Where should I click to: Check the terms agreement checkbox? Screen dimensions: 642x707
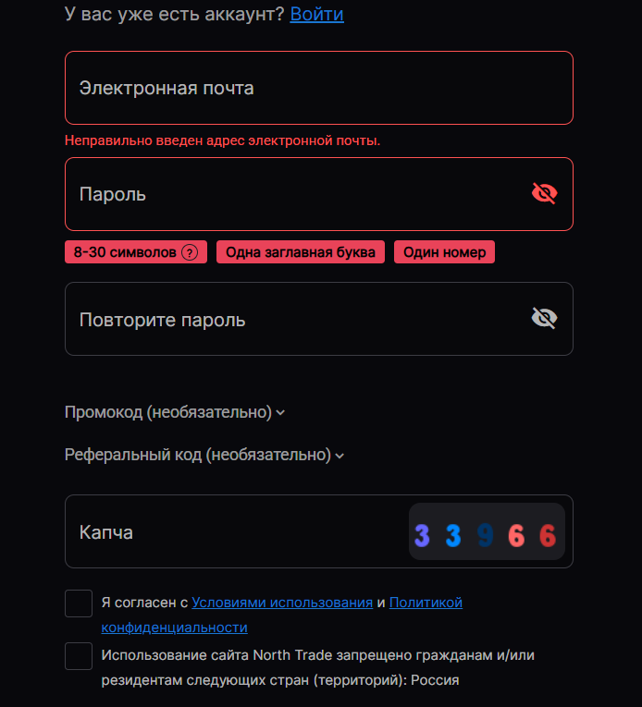click(79, 603)
